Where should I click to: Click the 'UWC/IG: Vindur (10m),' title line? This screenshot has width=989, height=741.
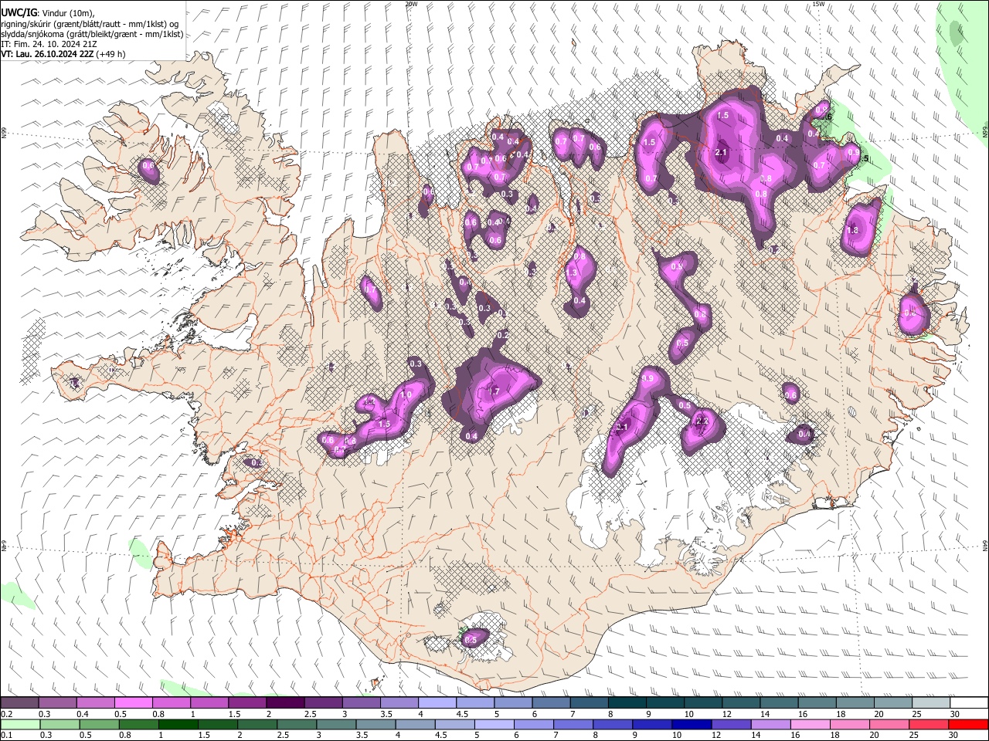(48, 13)
